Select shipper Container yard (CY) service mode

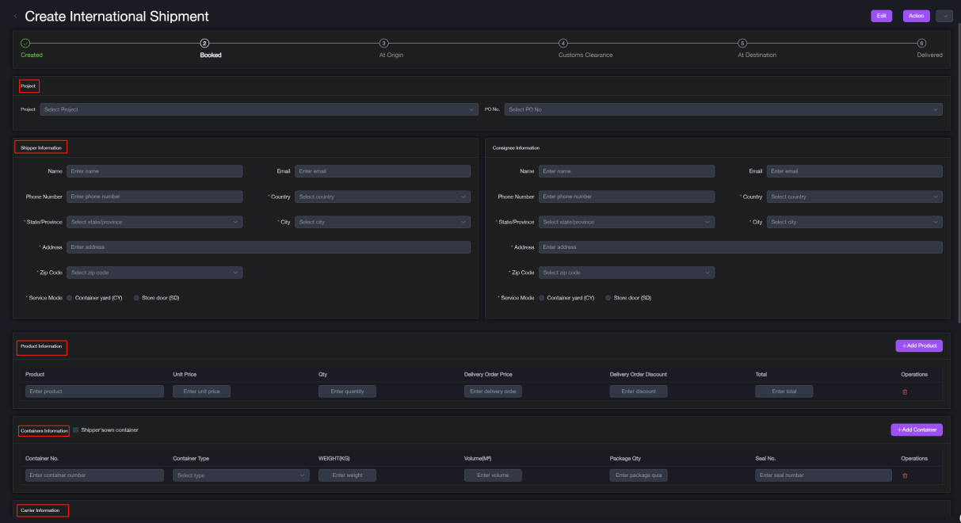click(70, 298)
